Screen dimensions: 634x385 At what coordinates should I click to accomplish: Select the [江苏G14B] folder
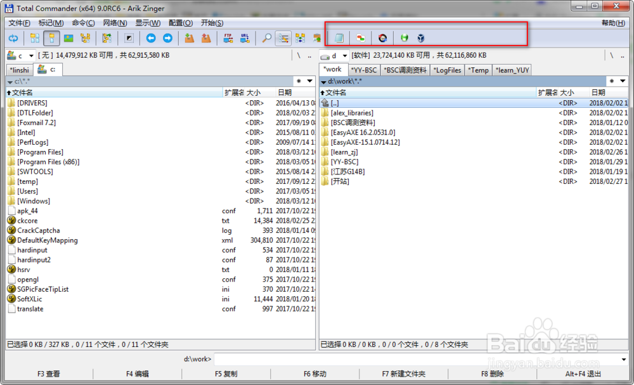coord(347,171)
